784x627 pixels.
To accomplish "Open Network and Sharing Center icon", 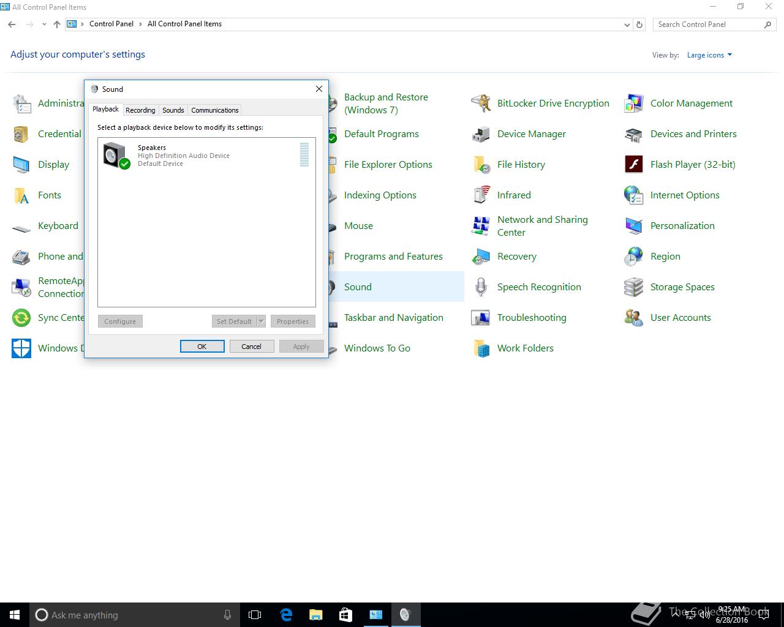I will click(481, 226).
